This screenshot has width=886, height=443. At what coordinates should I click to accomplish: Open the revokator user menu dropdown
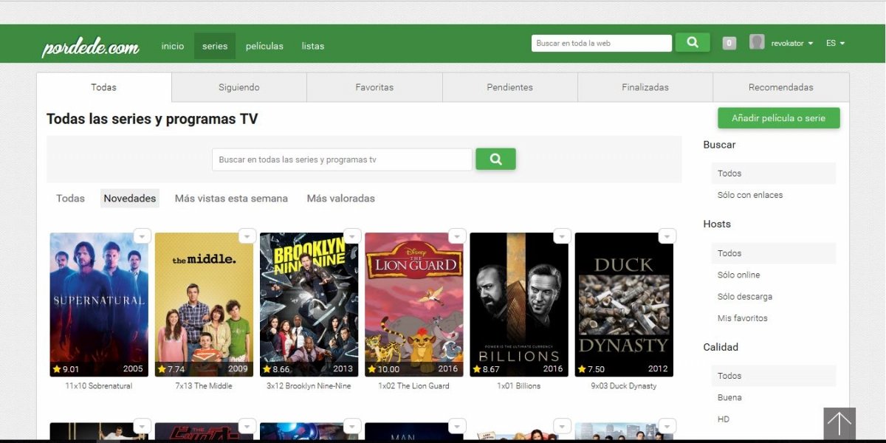point(792,44)
